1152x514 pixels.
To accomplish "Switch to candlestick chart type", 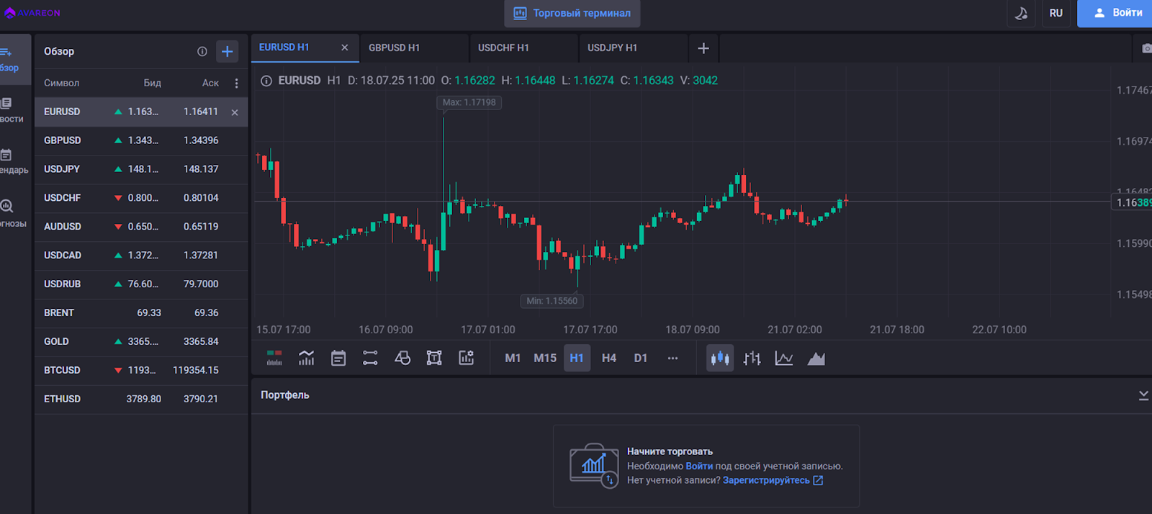I will (x=720, y=358).
